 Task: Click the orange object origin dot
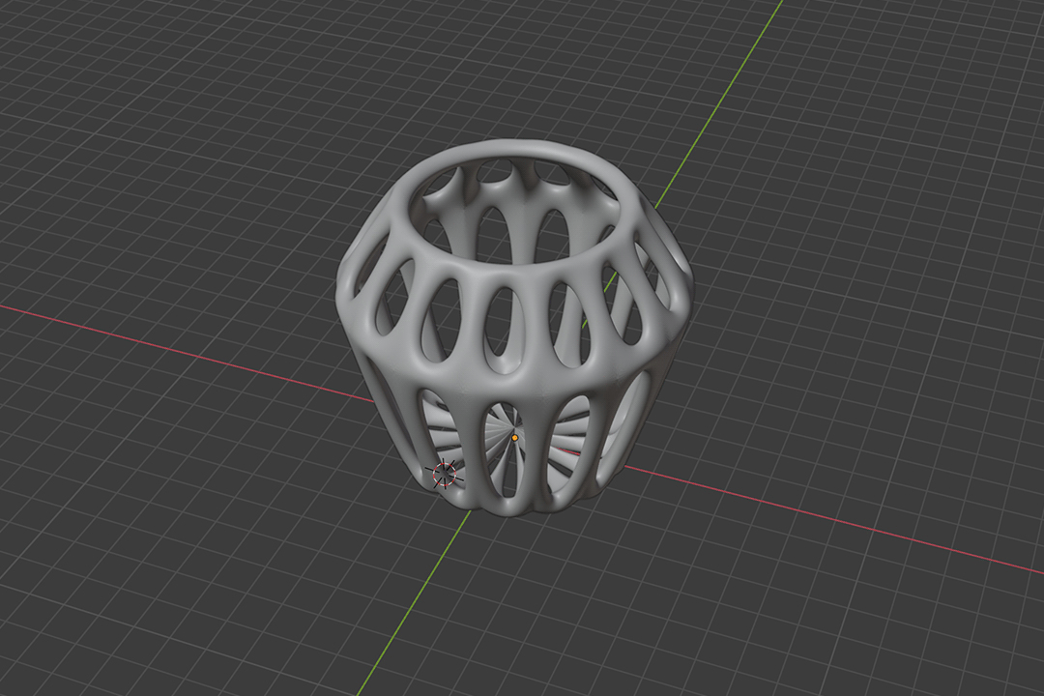(514, 438)
